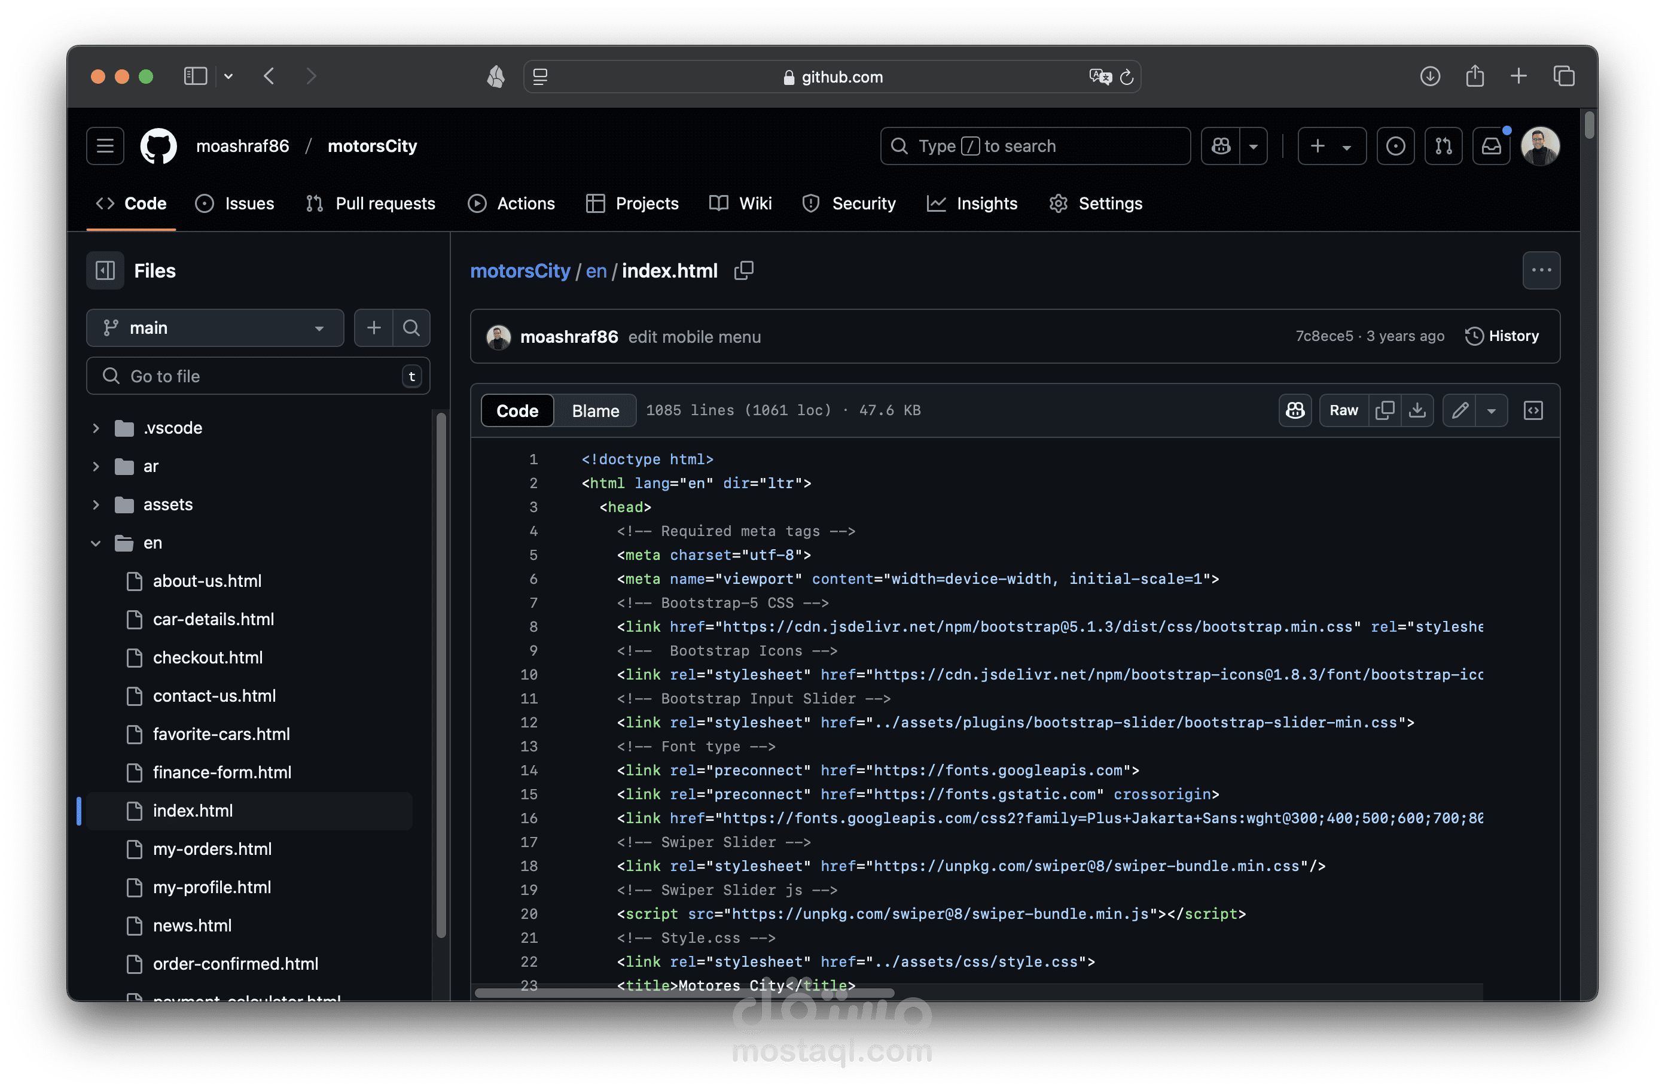Click the file tree vertical scrollbar

click(441, 675)
